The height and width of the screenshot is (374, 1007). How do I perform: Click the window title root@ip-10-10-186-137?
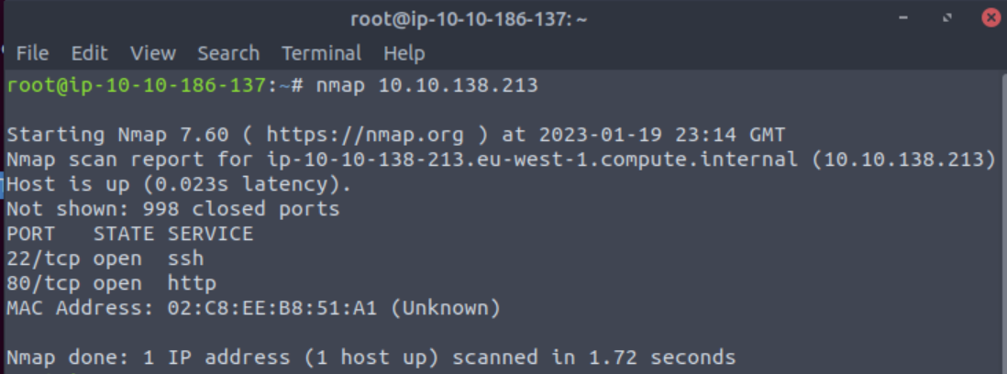(469, 18)
